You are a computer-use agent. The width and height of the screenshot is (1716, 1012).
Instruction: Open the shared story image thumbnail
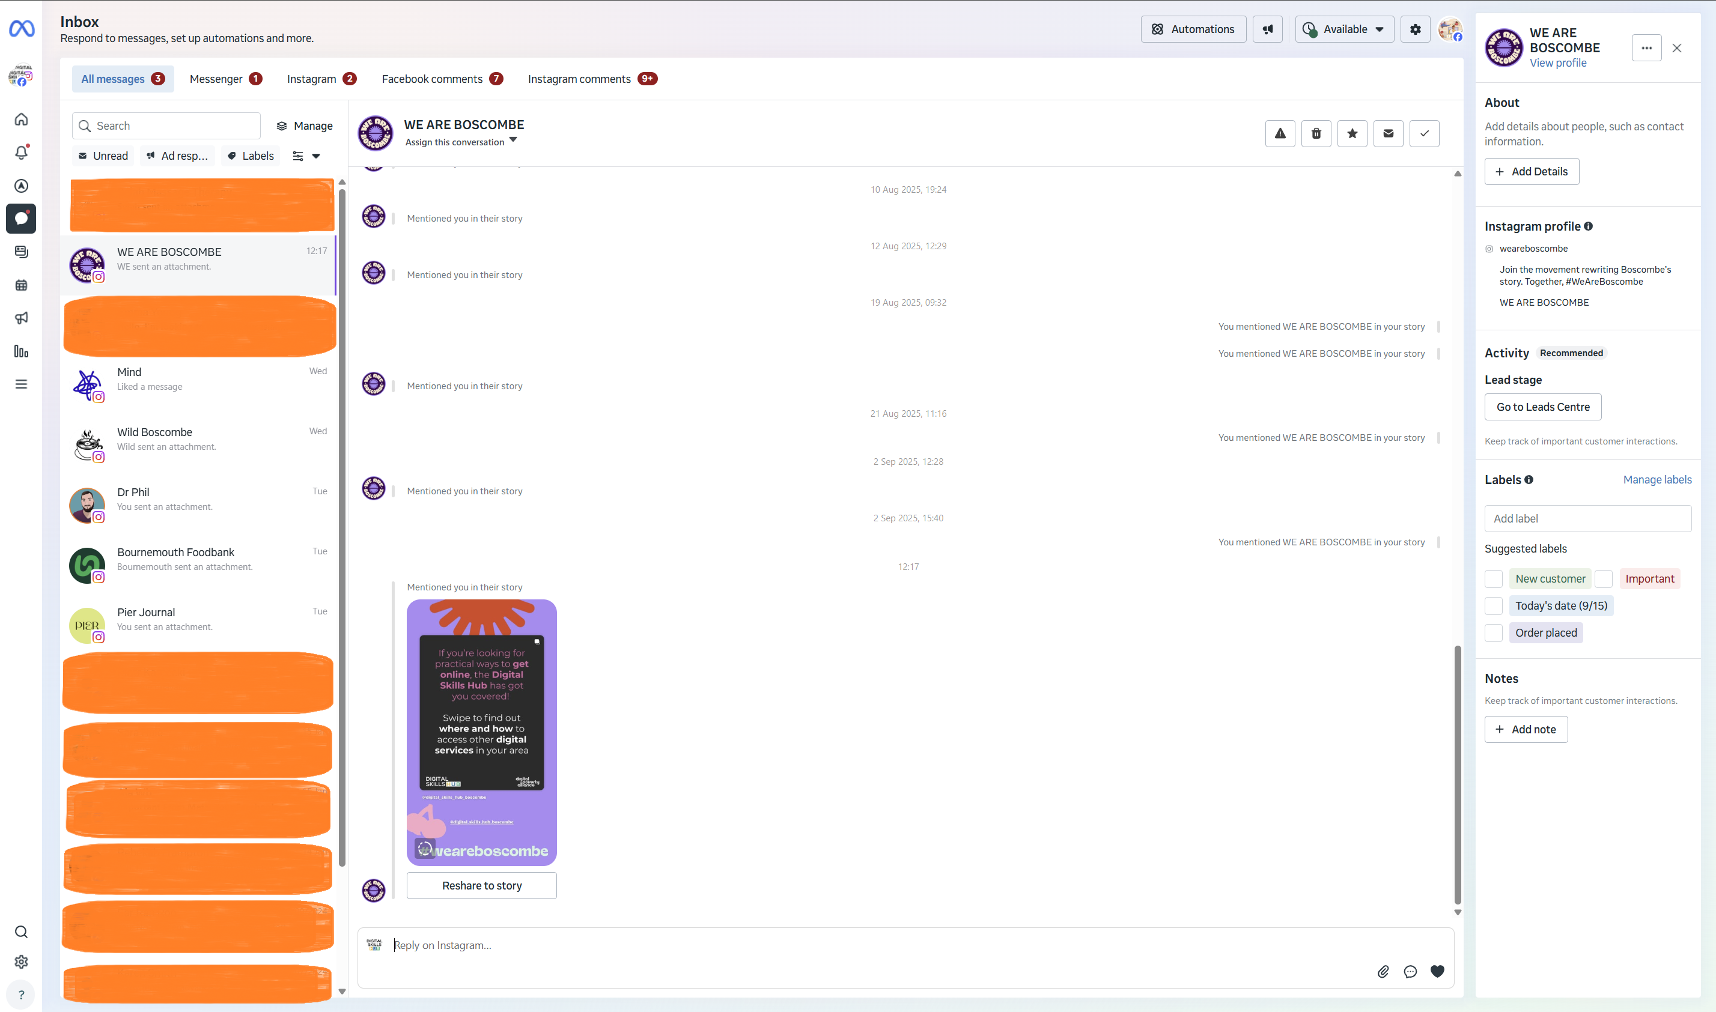(481, 733)
